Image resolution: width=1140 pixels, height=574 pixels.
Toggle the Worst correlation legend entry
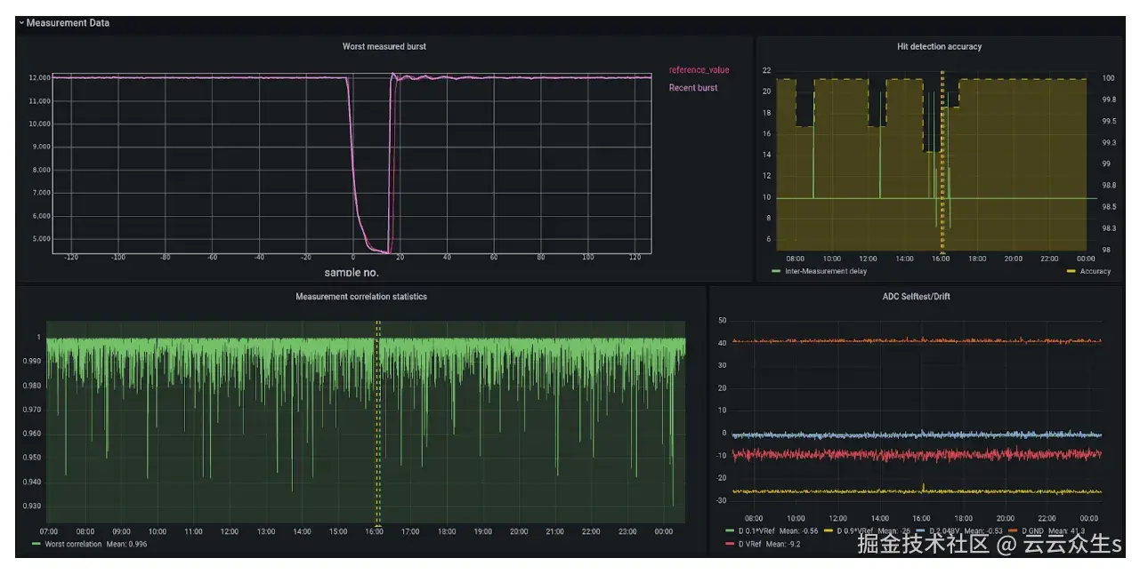pos(74,544)
